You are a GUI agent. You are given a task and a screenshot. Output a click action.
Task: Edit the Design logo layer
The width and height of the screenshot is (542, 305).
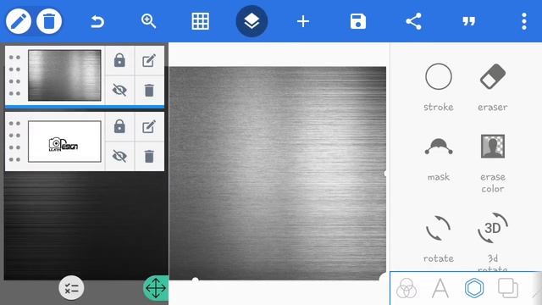coord(149,126)
